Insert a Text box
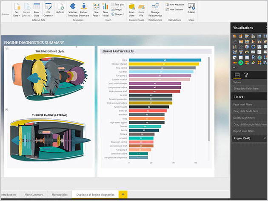 point(117,4)
